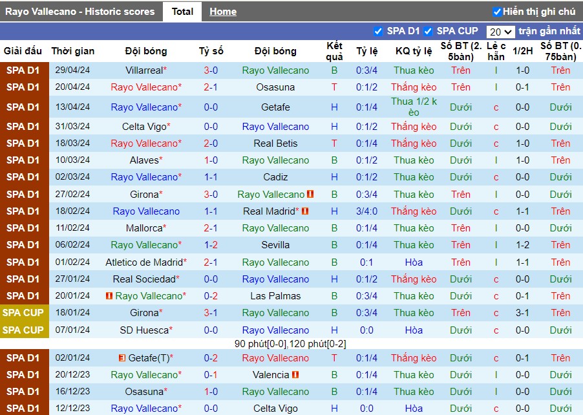The width and height of the screenshot is (583, 415).
Task: Open the 20 recent matches dropdown
Action: (500, 32)
